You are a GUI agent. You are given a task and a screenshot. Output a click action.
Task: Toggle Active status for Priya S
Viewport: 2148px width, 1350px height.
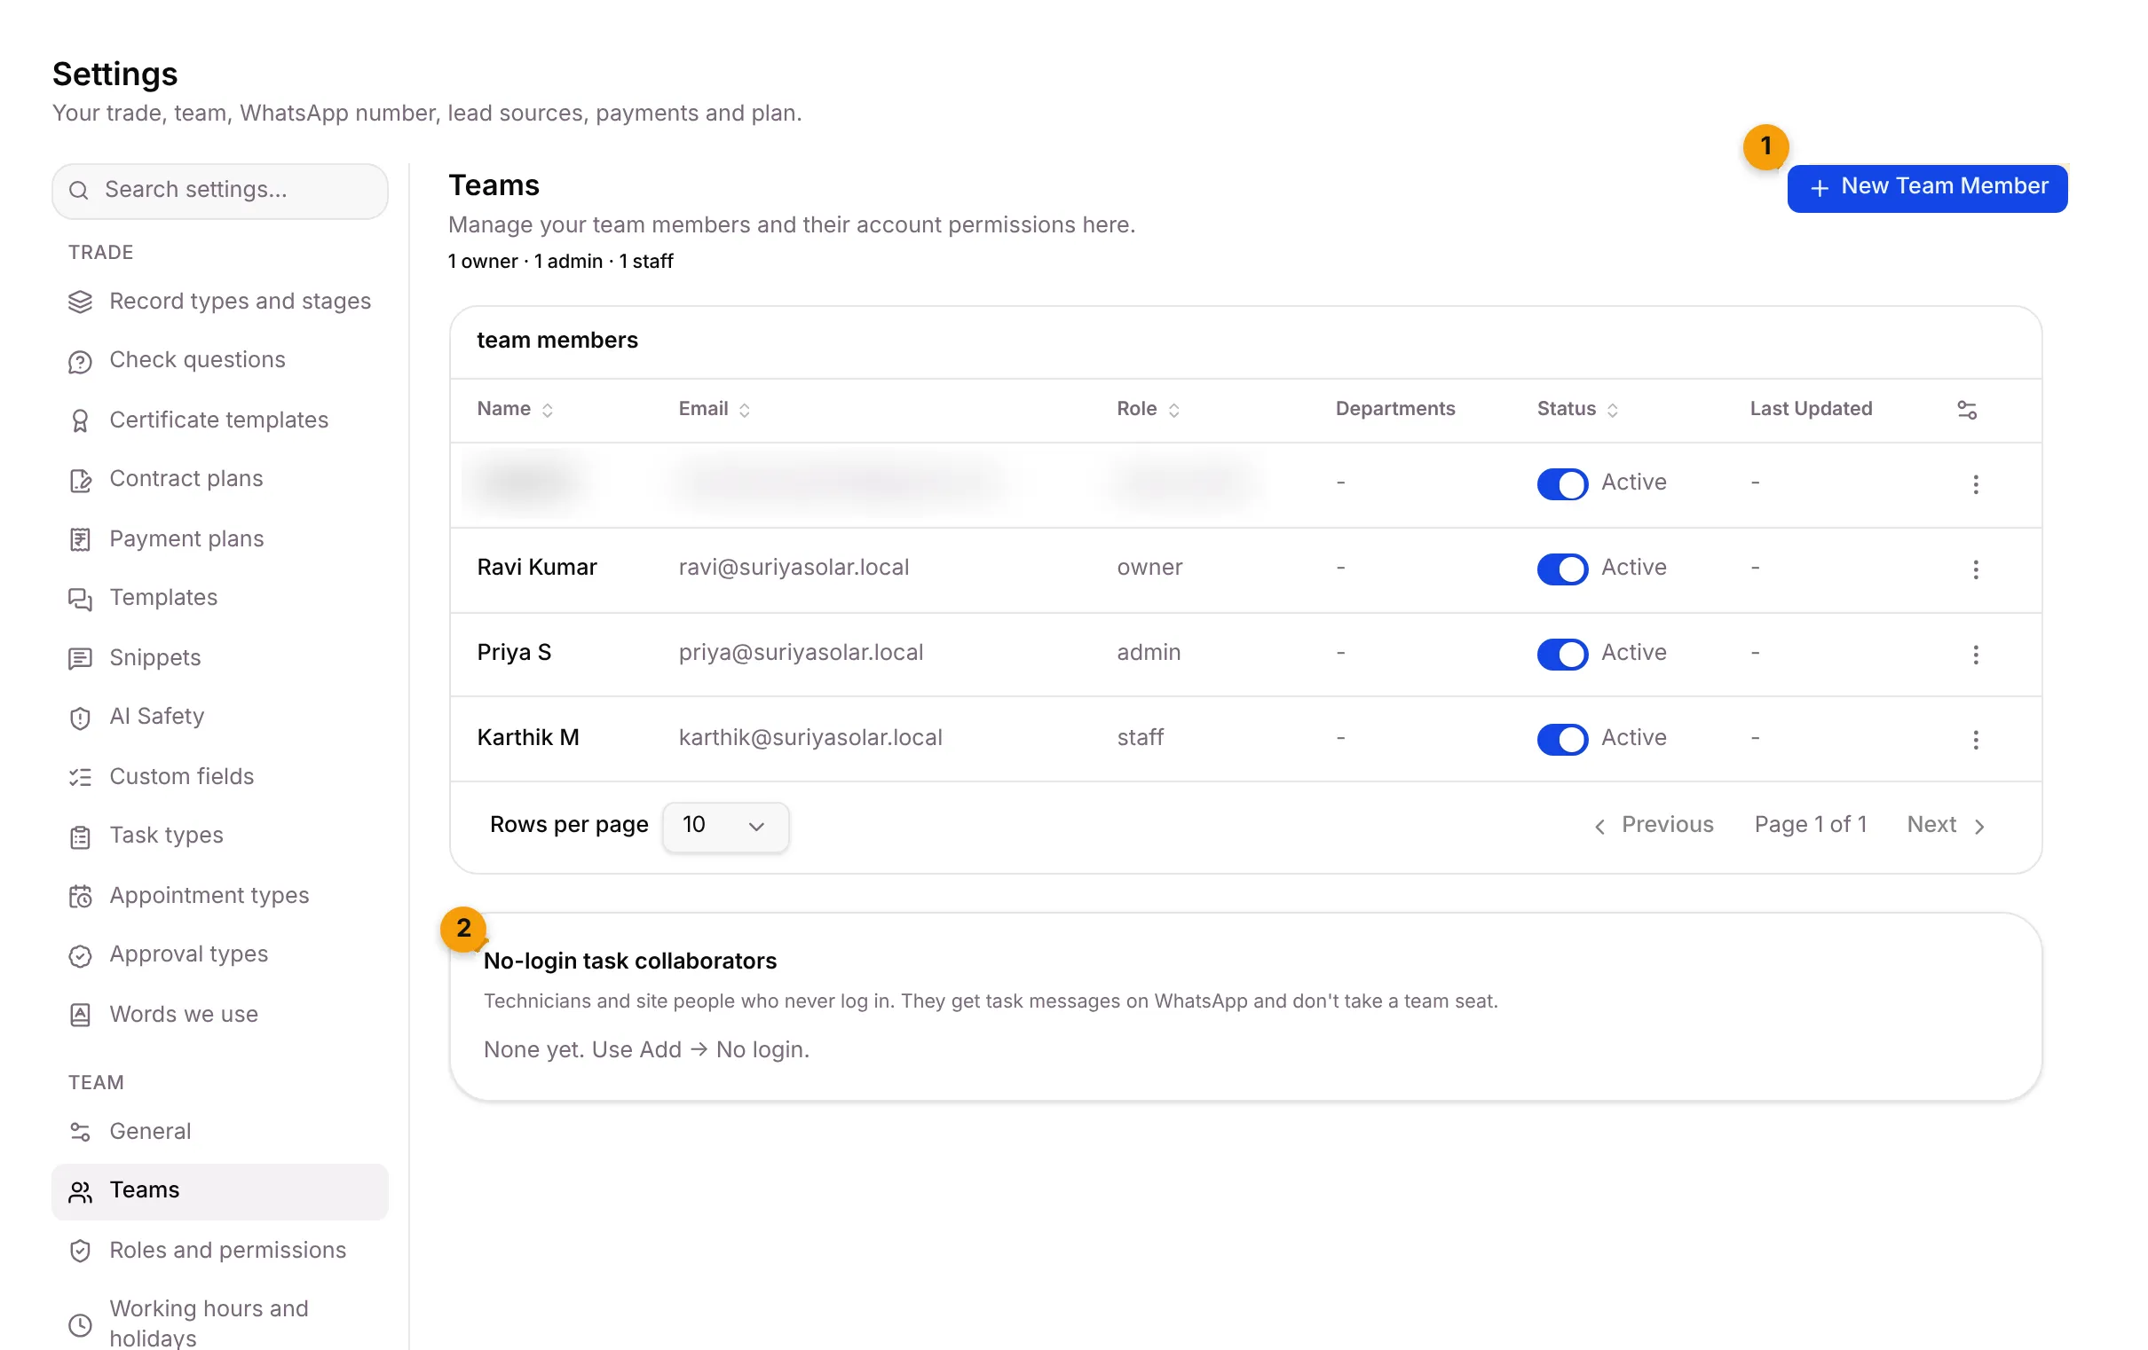tap(1562, 655)
